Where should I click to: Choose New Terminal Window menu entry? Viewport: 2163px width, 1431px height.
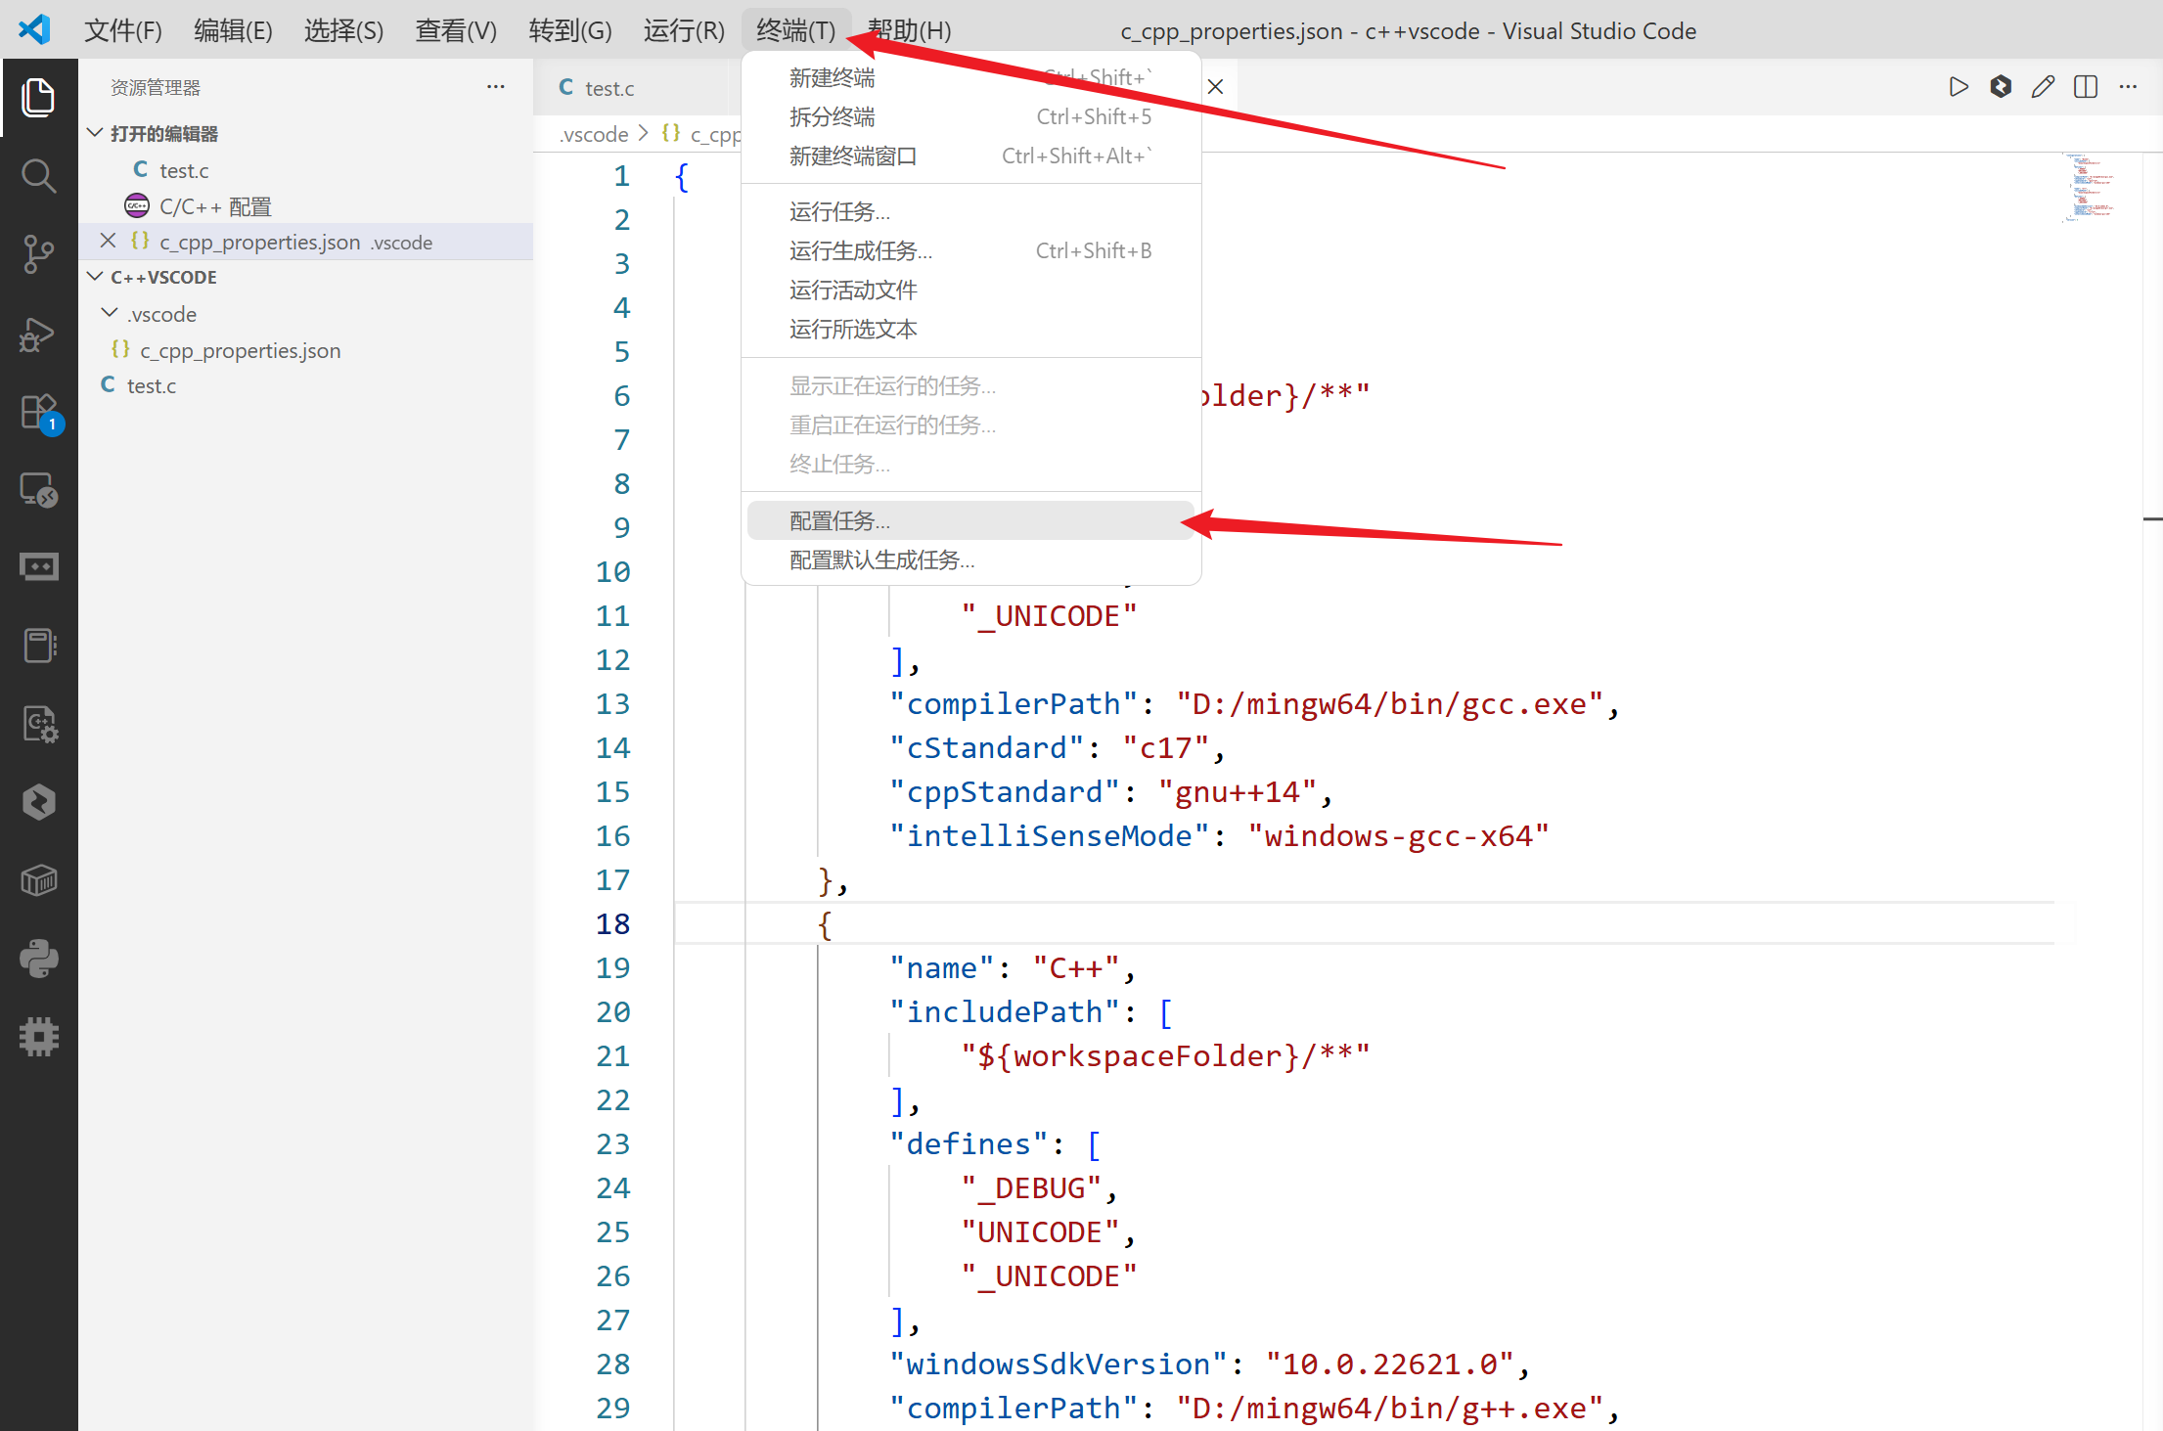pos(970,156)
